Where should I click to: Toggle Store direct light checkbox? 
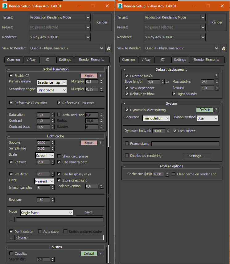coord(59,180)
